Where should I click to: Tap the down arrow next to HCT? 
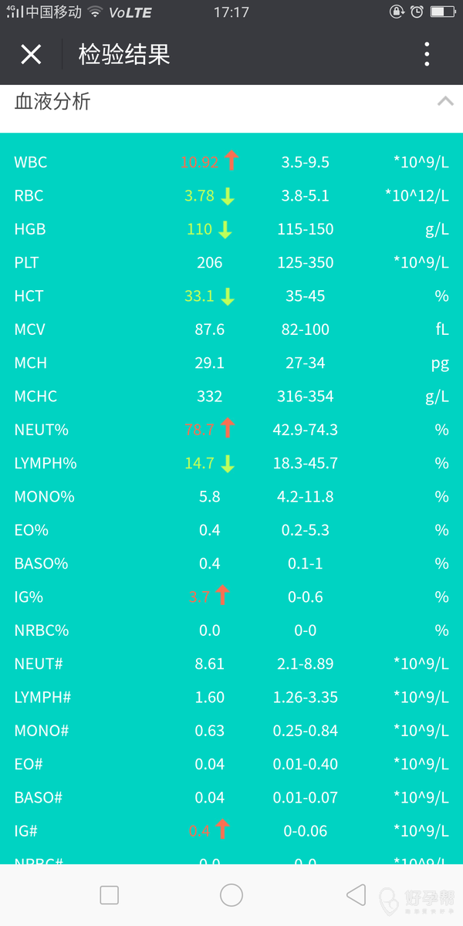click(228, 296)
